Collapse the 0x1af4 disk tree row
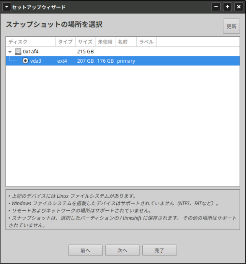Image resolution: width=246 pixels, height=264 pixels. [10, 52]
